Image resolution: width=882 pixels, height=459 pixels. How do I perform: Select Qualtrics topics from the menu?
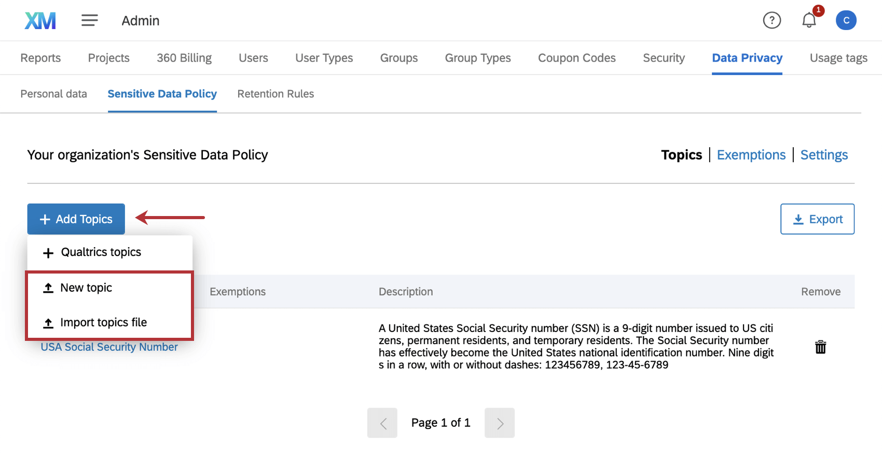[101, 252]
